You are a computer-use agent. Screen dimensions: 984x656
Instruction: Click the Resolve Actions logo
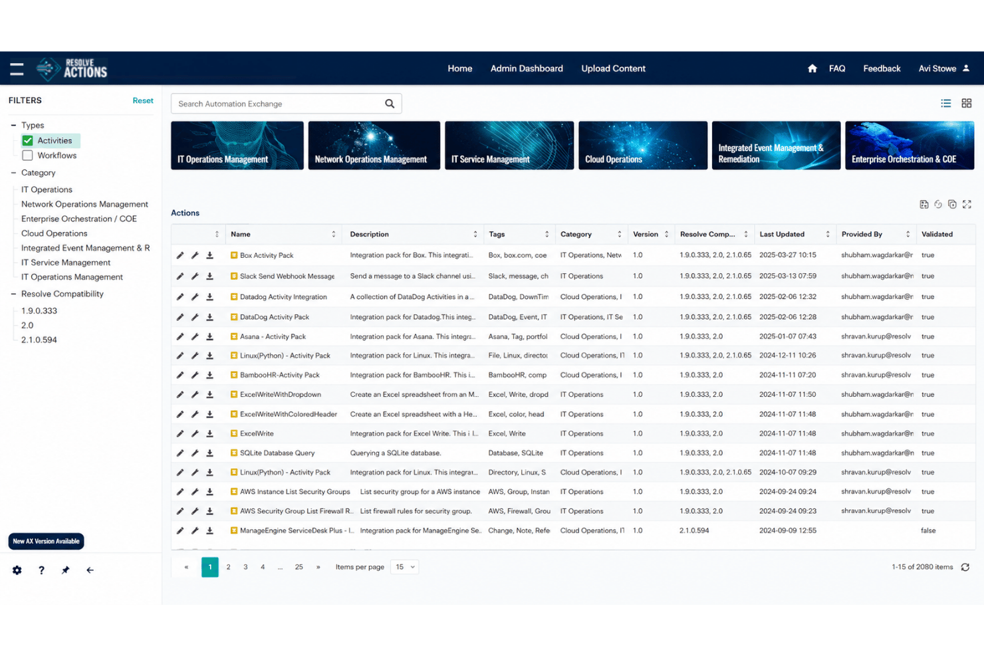72,68
